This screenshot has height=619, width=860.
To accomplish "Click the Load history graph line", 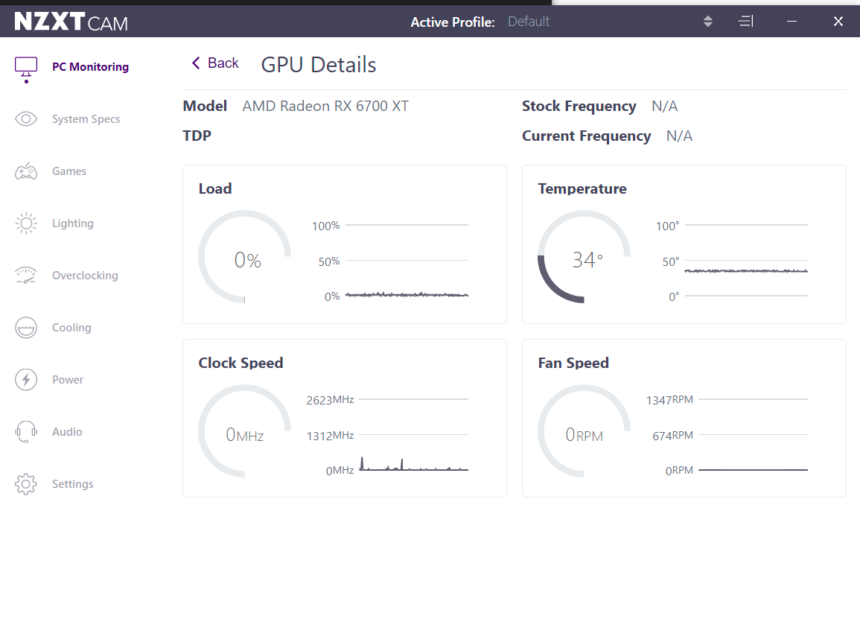I will click(x=407, y=295).
